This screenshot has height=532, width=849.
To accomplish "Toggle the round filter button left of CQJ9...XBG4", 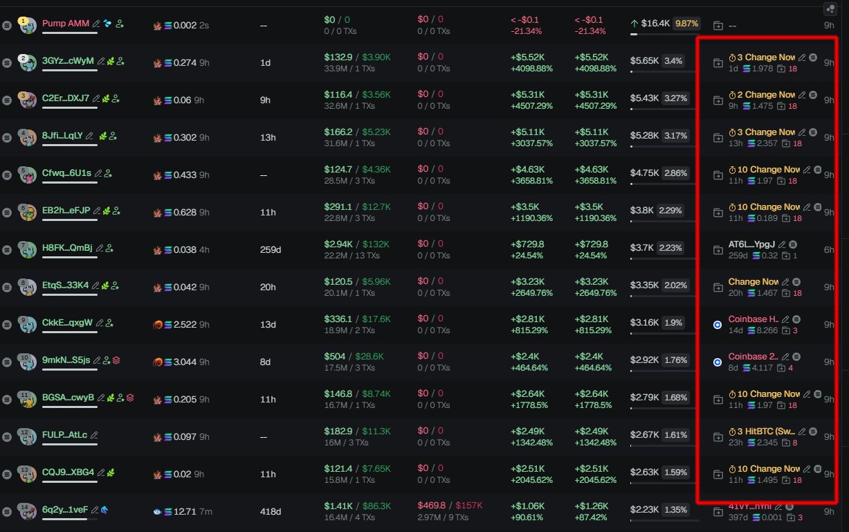I will [7, 474].
